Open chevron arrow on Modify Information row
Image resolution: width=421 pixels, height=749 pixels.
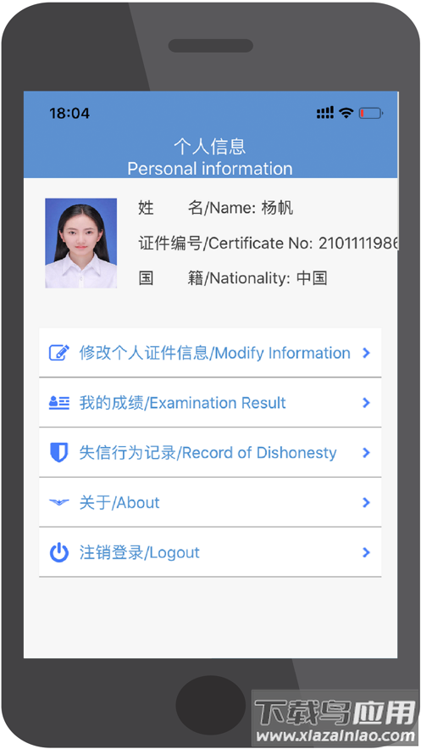[366, 353]
